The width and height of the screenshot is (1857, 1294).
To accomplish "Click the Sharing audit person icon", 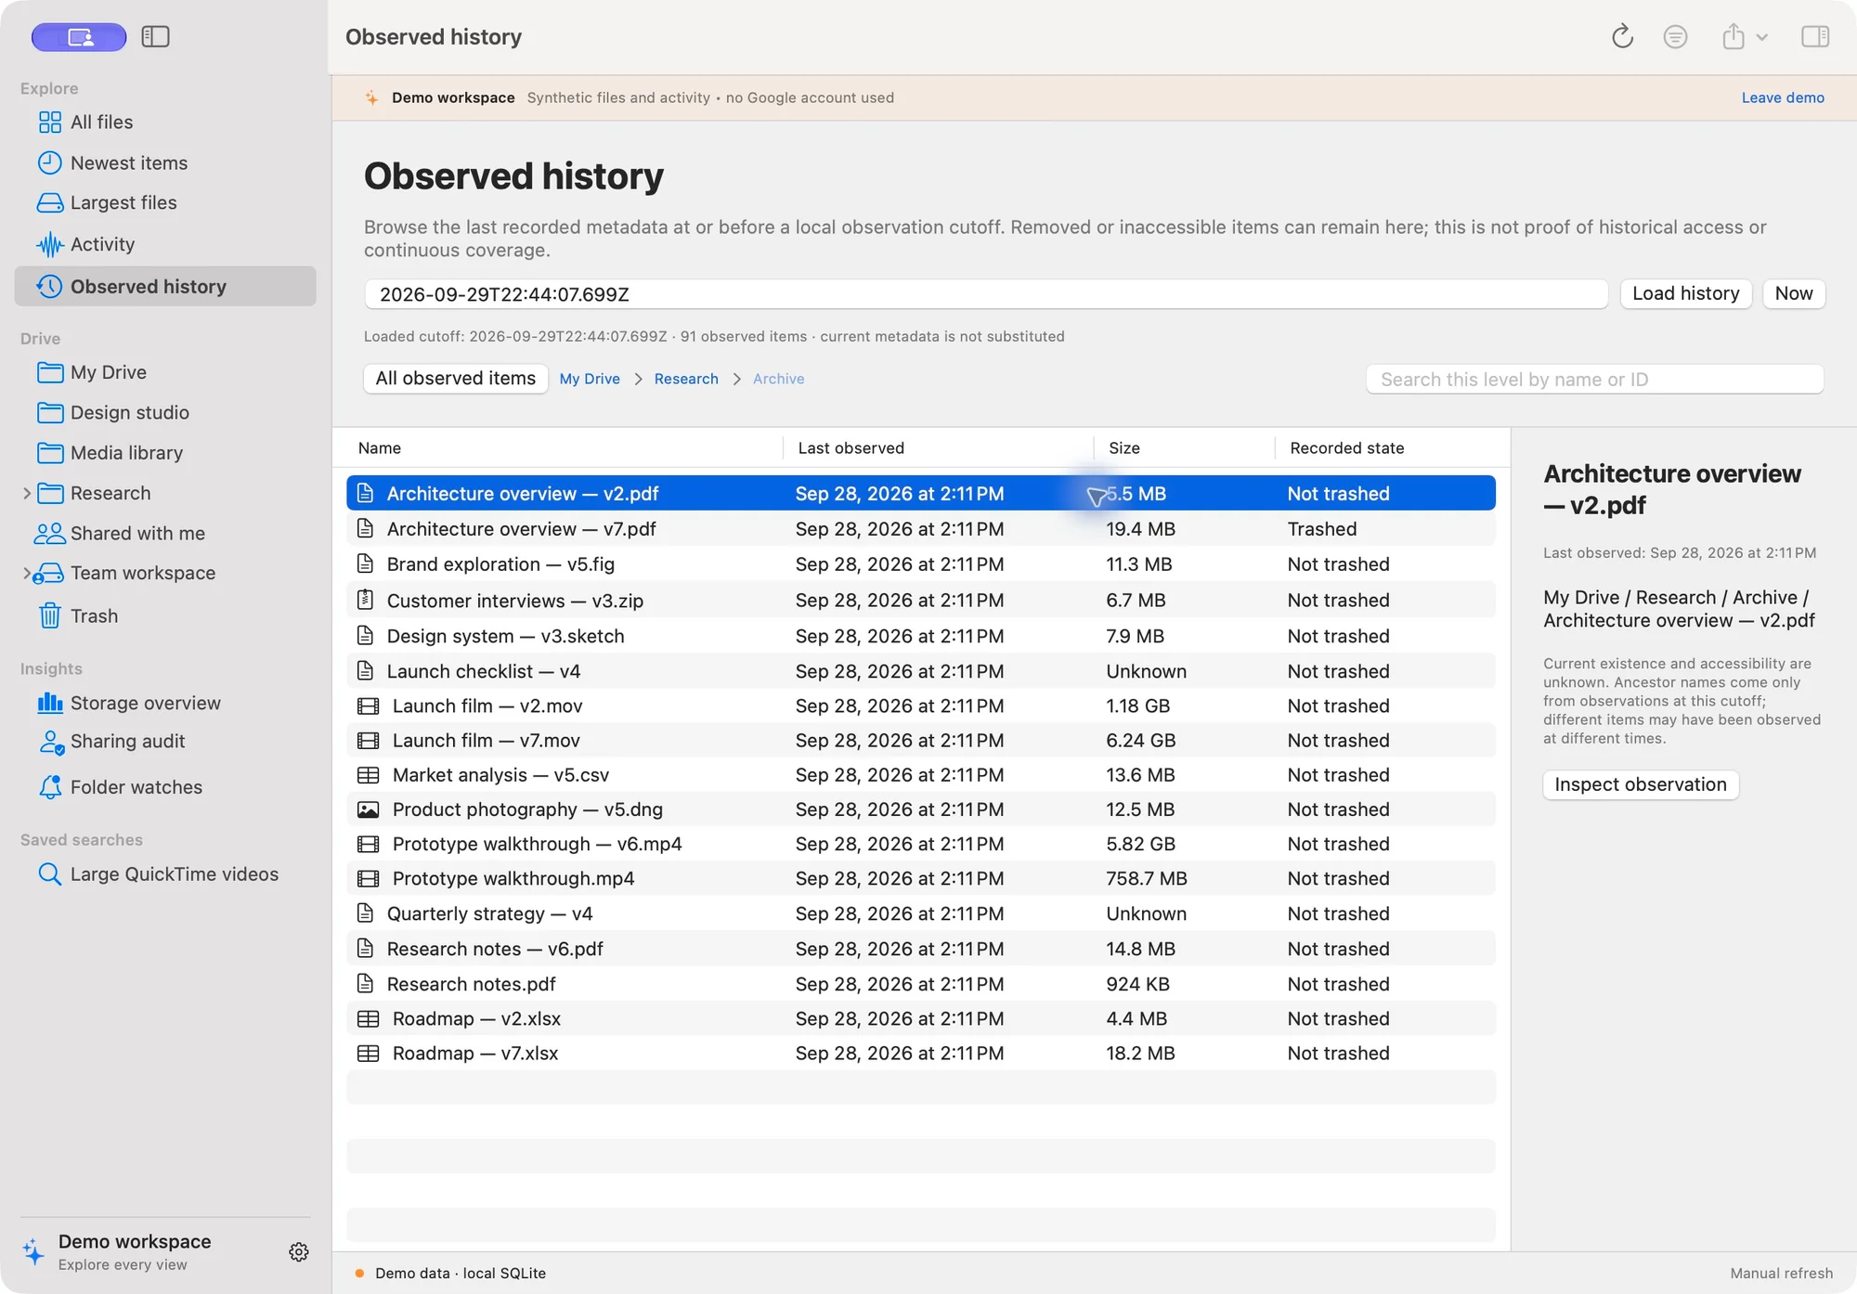I will click(50, 742).
